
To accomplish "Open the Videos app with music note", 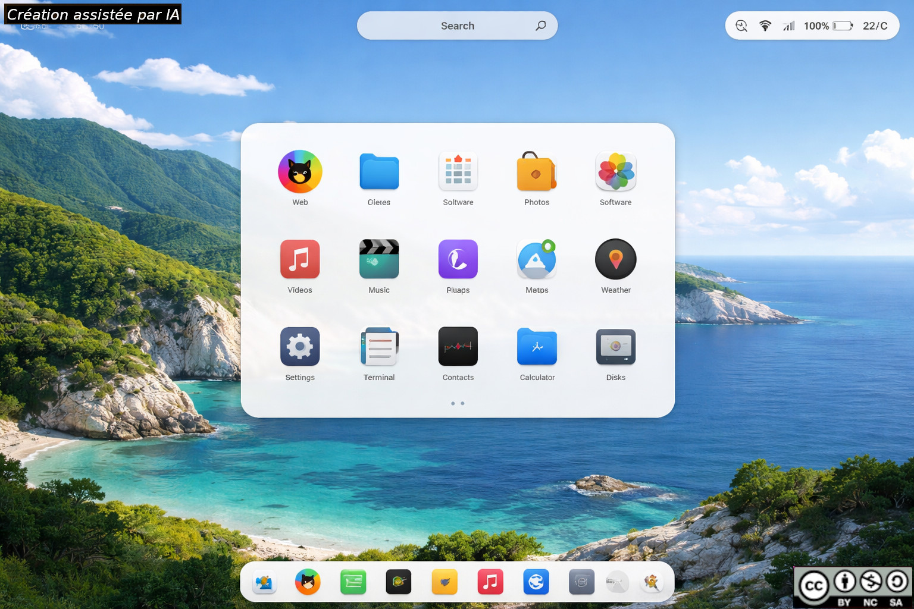I will click(300, 259).
